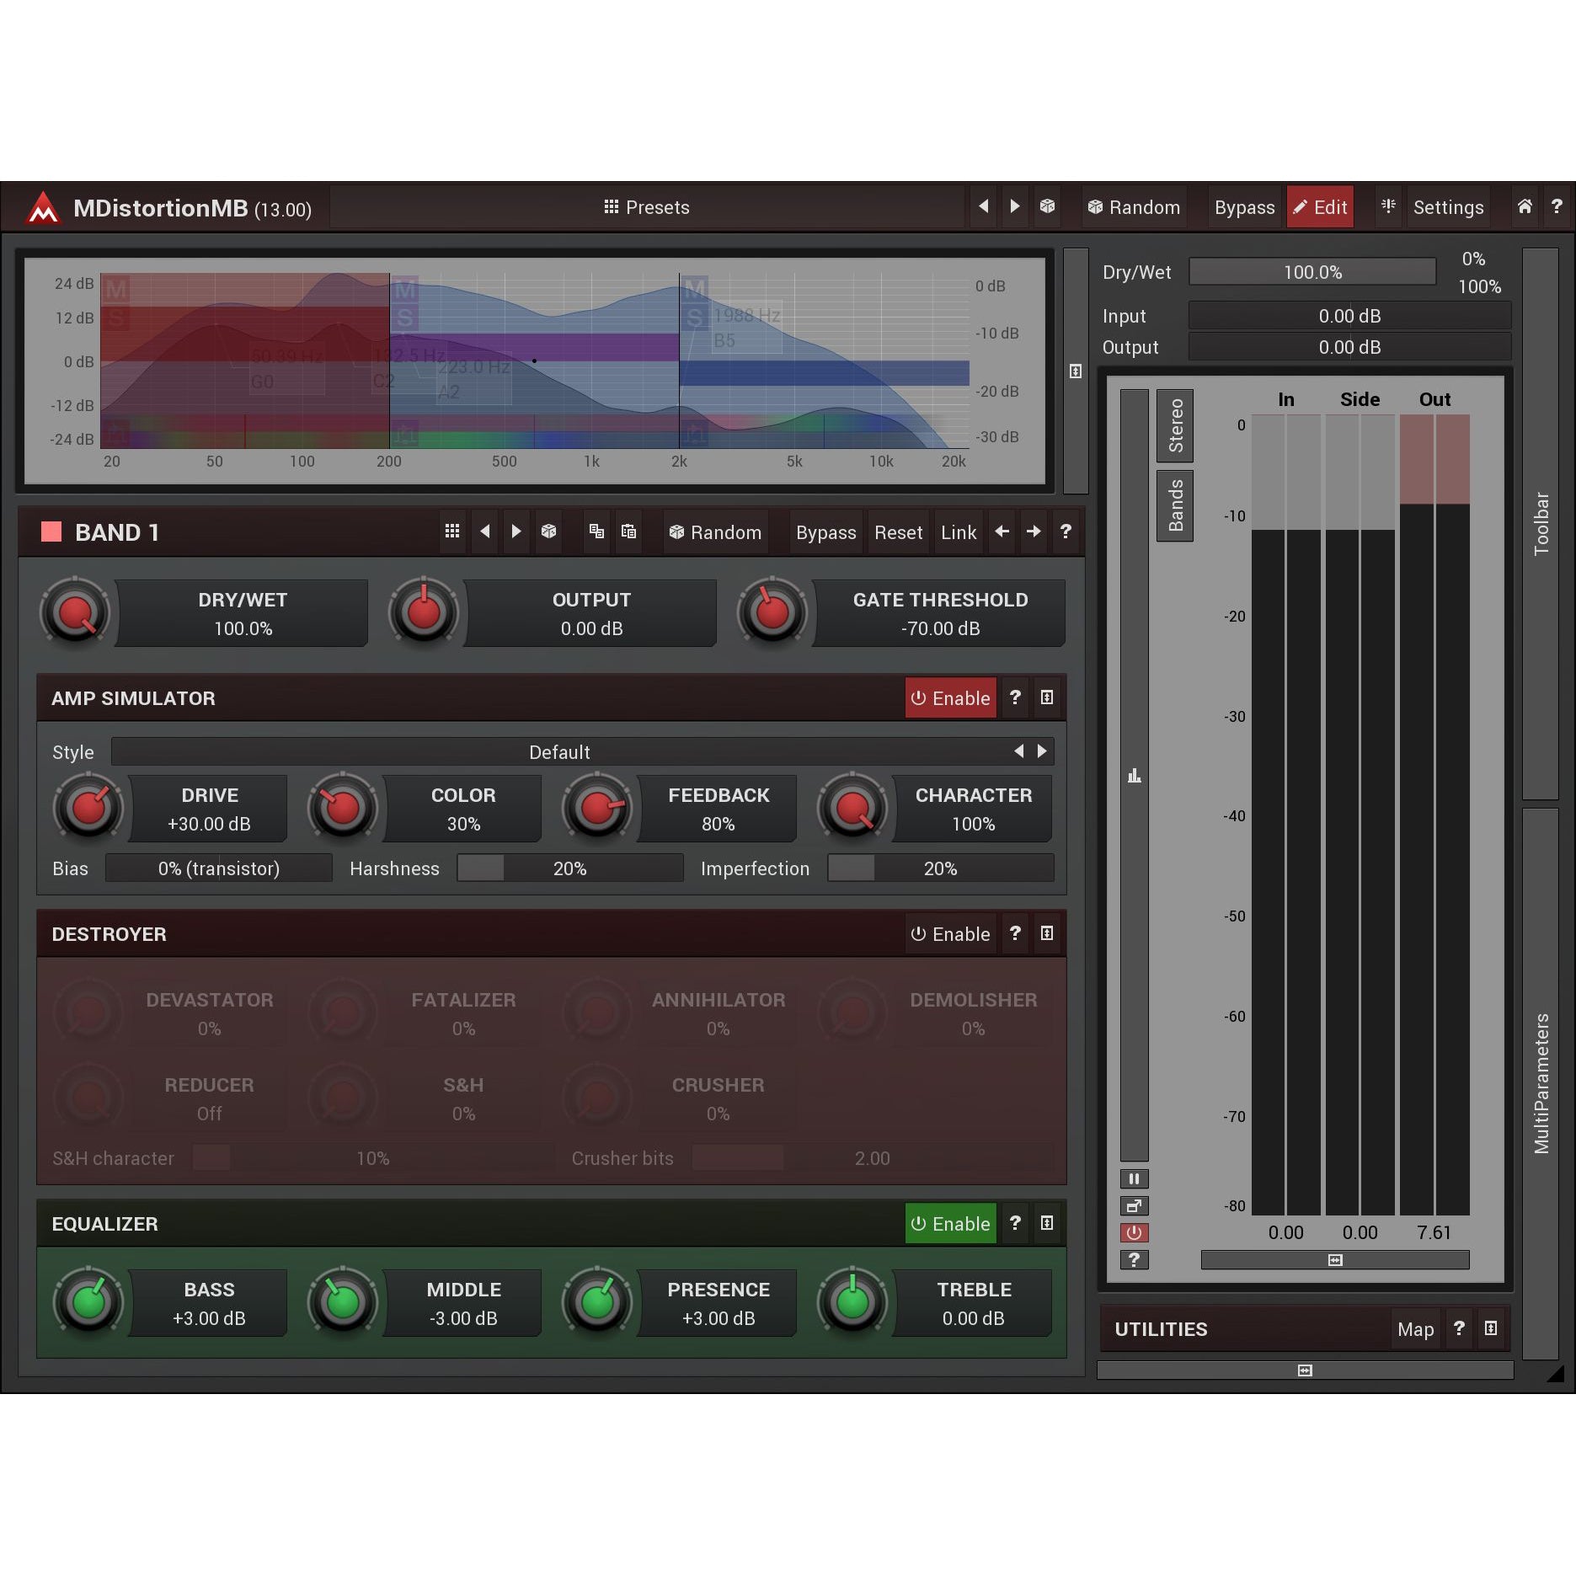Open the Amp Simulator help question mark

point(1015,697)
